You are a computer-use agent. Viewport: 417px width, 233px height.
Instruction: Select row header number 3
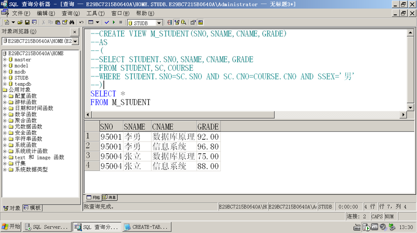tap(92, 156)
